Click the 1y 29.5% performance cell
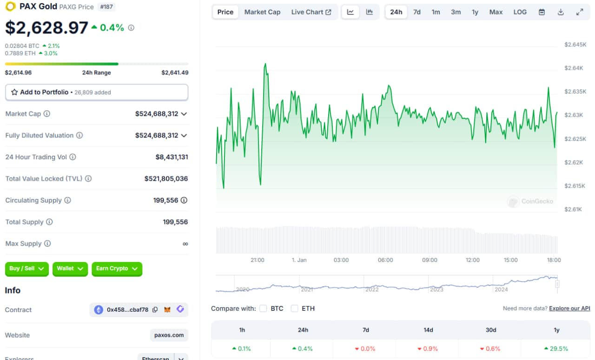The width and height of the screenshot is (595, 360). [556, 348]
